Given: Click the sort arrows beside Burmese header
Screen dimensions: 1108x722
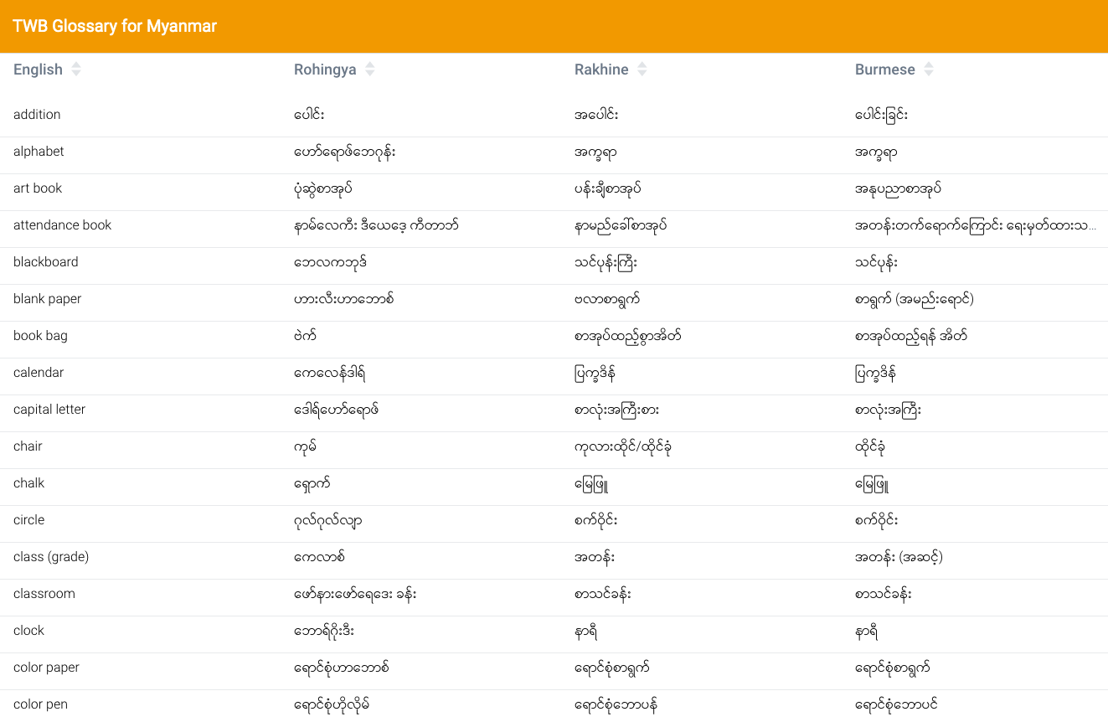Looking at the screenshot, I should [929, 70].
